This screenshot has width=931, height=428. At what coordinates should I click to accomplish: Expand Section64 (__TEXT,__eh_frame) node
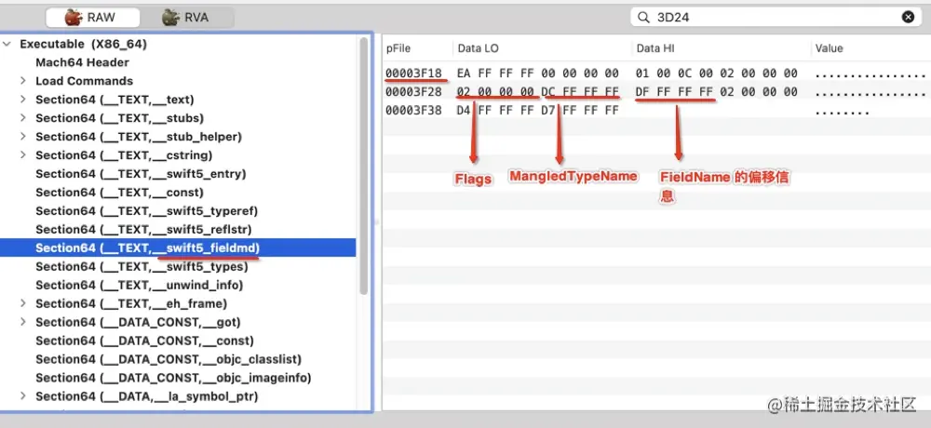pos(22,303)
